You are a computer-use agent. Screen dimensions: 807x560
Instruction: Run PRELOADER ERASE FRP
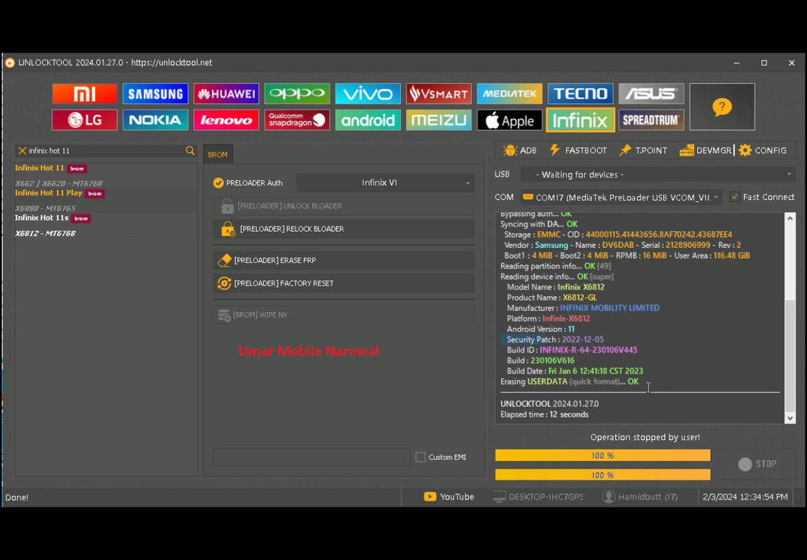(x=344, y=260)
